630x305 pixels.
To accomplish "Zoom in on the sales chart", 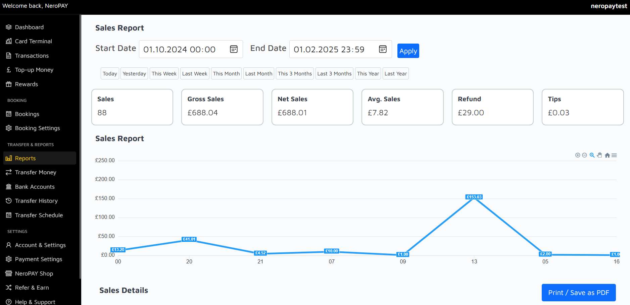I will click(577, 155).
